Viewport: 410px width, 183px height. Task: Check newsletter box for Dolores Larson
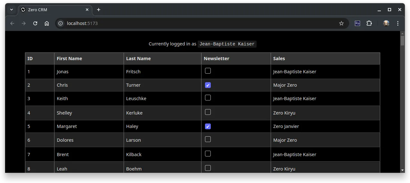208,139
